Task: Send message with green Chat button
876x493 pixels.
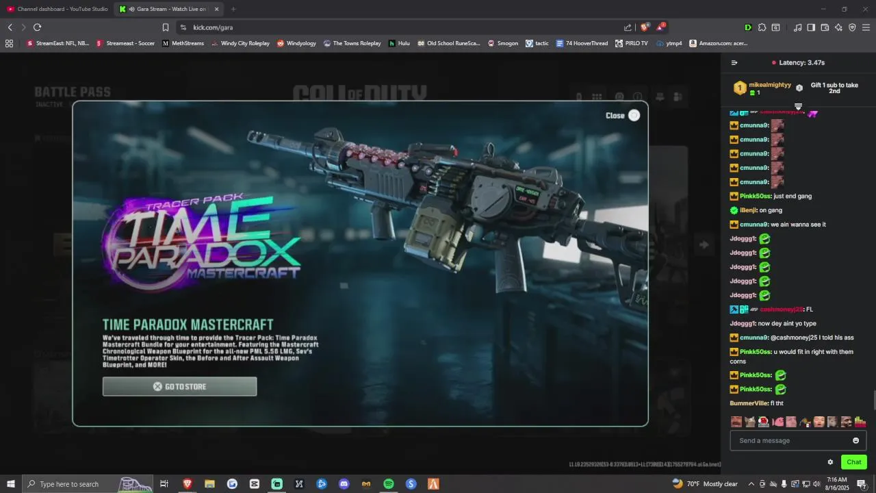Action: click(853, 462)
